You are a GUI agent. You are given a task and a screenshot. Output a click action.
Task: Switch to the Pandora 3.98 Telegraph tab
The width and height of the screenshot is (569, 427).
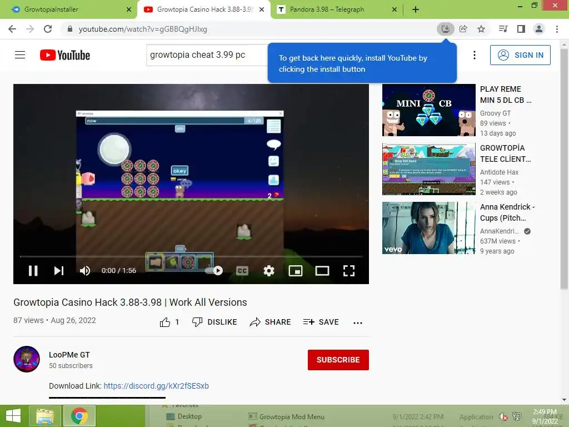click(x=337, y=9)
